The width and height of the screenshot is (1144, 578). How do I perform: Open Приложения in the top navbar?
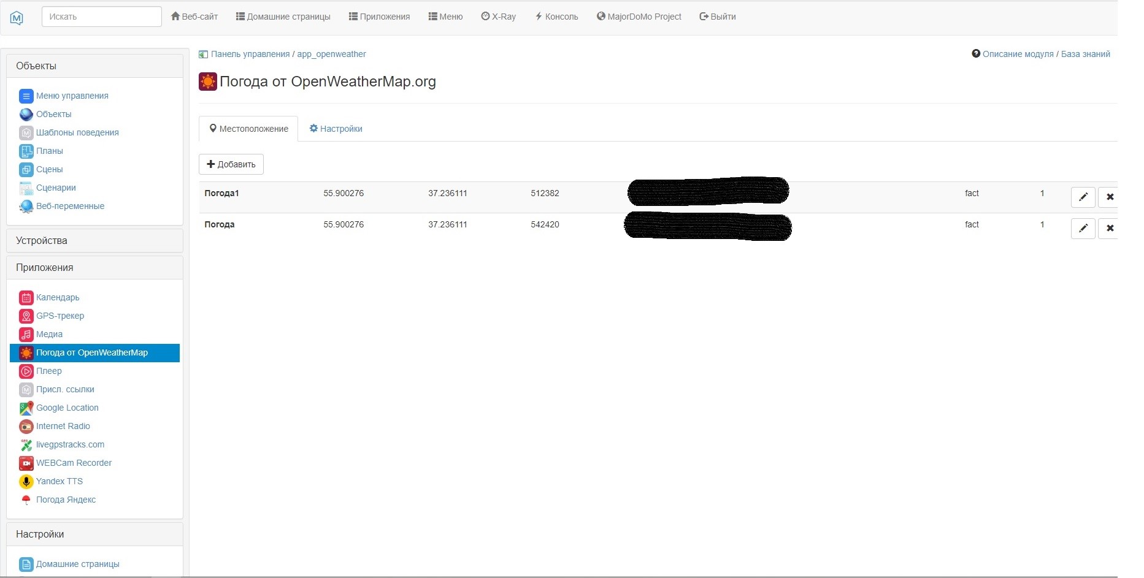(380, 17)
